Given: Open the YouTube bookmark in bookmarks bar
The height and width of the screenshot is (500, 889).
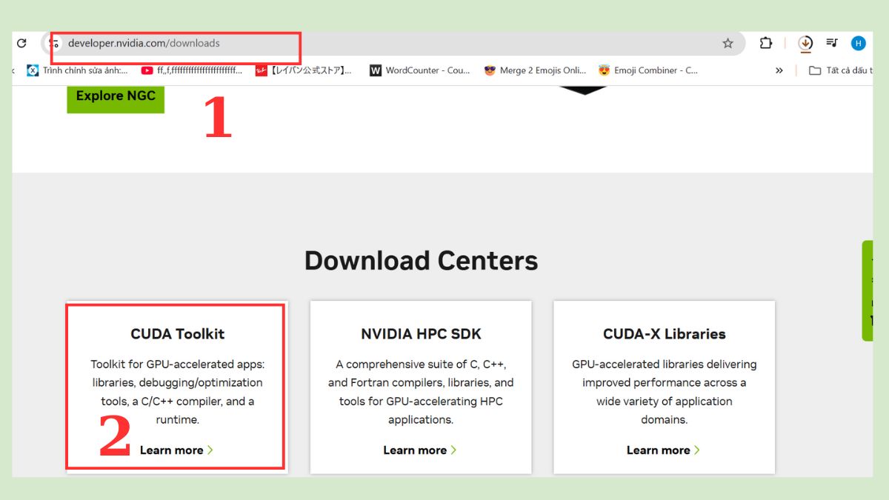Looking at the screenshot, I should (x=192, y=70).
